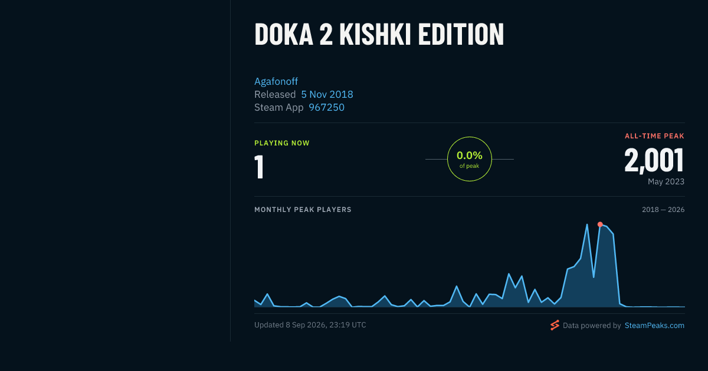The image size is (708, 371).
Task: Click the all-time peak 2,001 value
Action: 654,160
